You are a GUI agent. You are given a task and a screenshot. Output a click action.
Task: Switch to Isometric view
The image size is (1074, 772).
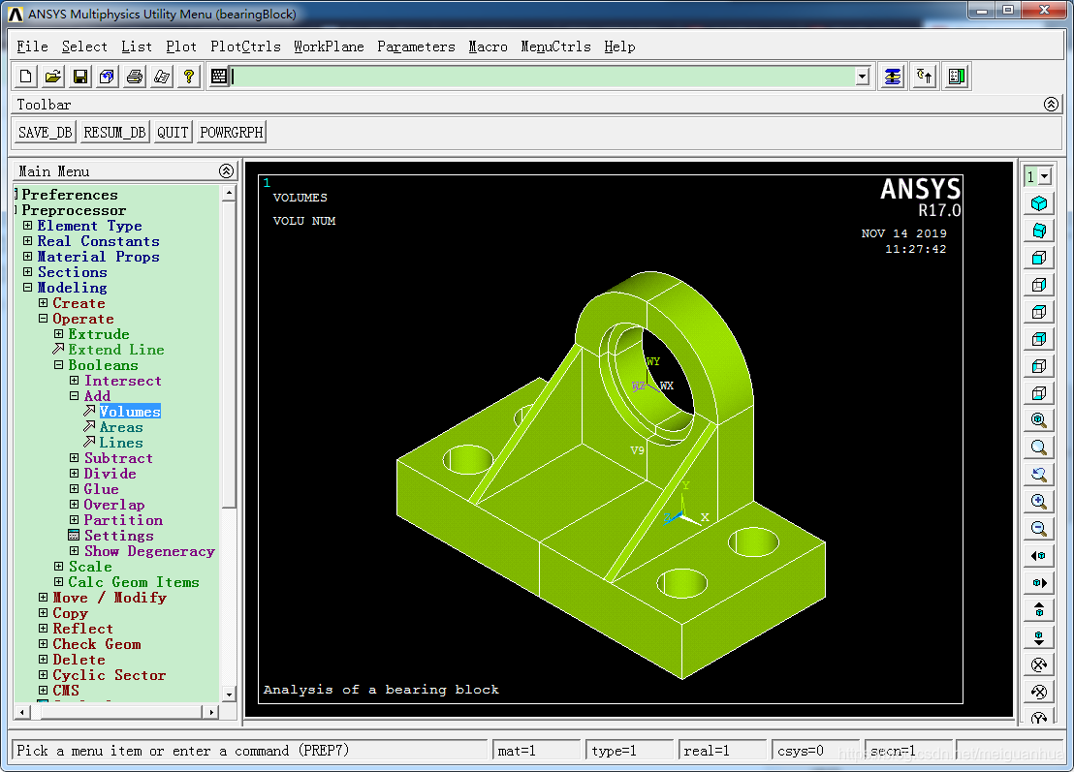click(x=1039, y=204)
